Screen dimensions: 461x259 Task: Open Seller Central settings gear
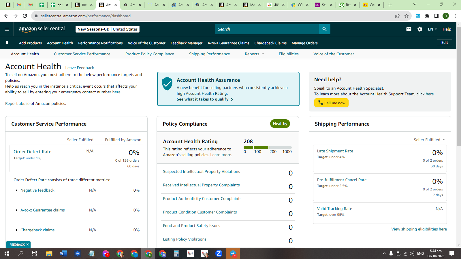click(x=420, y=29)
